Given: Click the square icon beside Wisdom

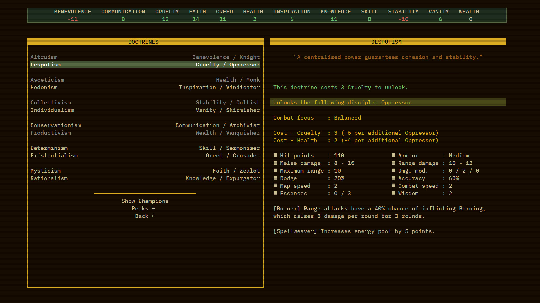Looking at the screenshot, I should pos(393,193).
